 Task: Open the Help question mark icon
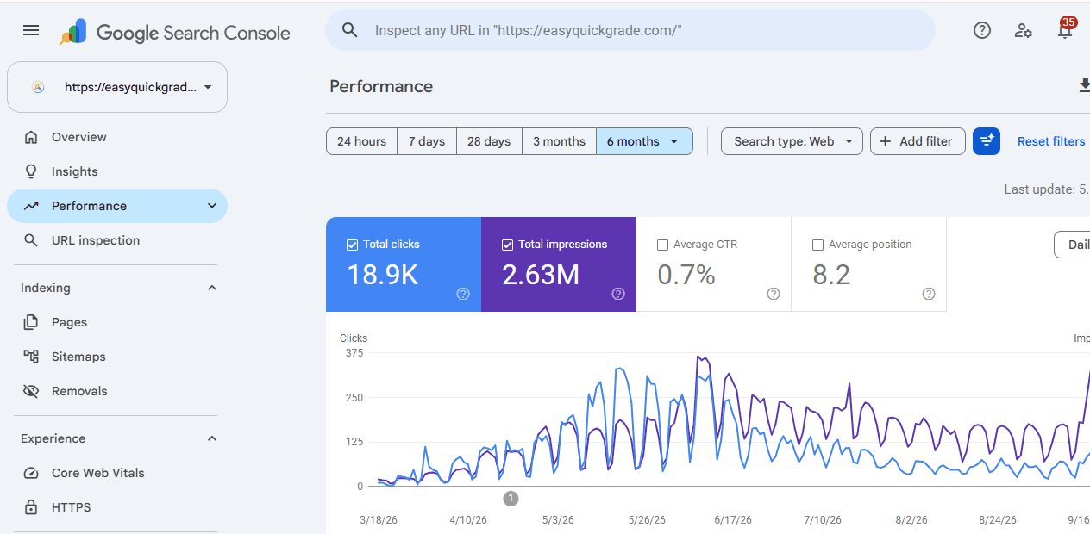pos(982,30)
